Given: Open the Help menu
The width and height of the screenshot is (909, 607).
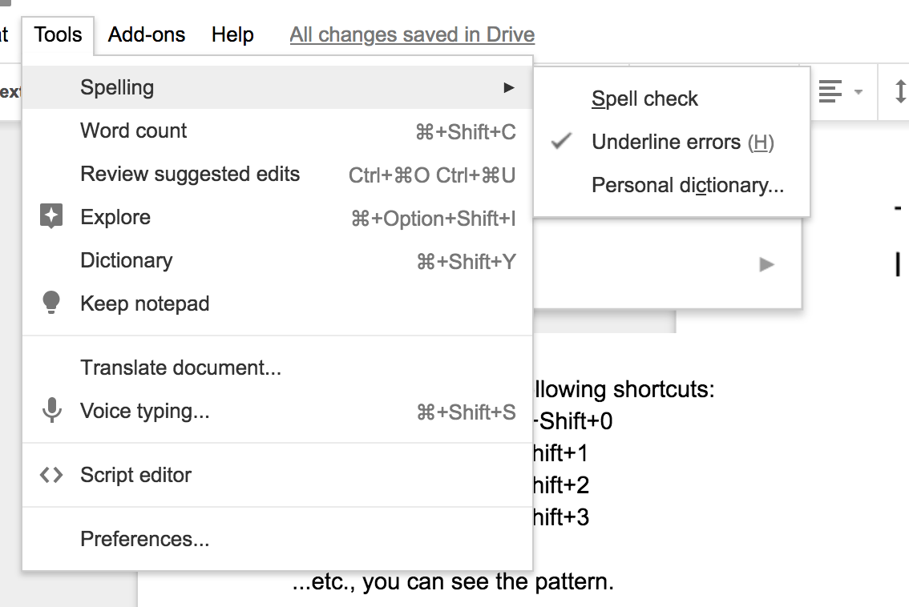Looking at the screenshot, I should [x=232, y=35].
